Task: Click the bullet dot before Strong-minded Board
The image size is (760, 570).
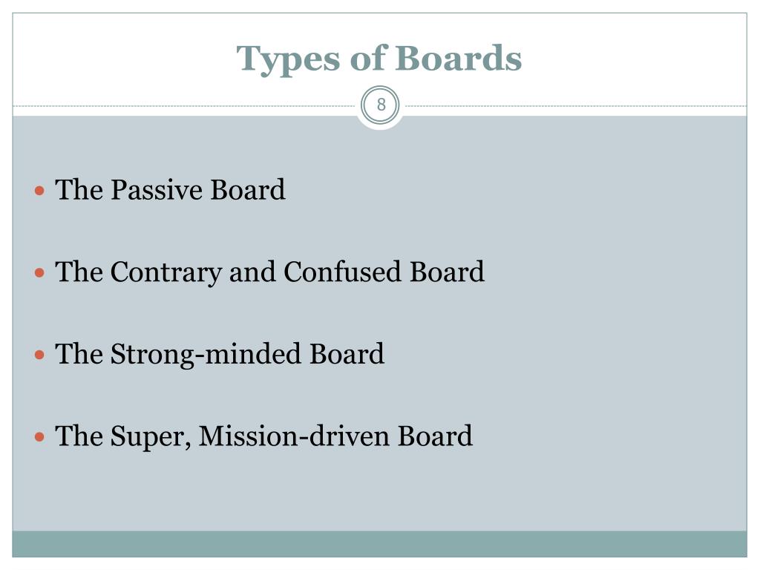Action: (x=40, y=356)
